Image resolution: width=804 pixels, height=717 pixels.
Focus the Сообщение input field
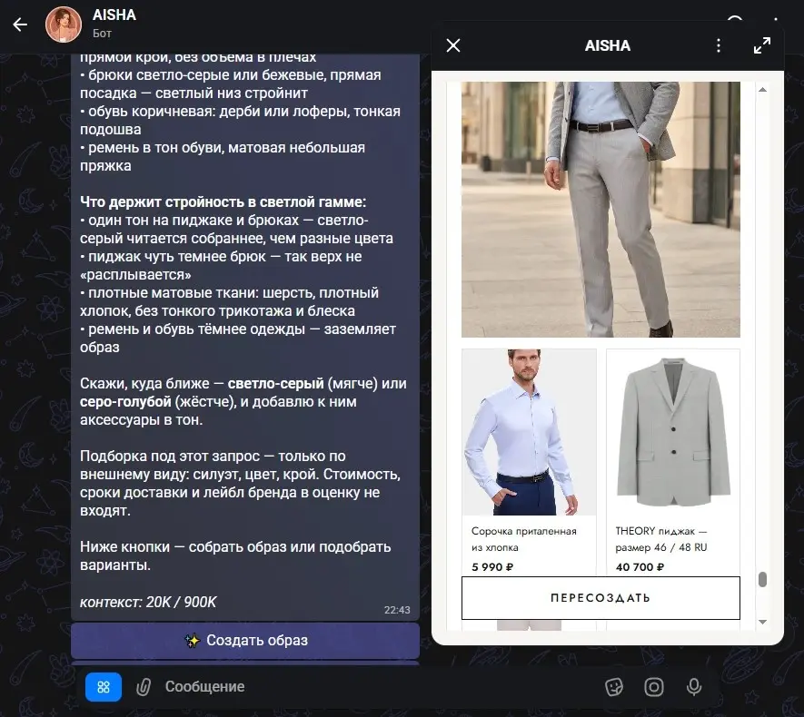coord(380,687)
